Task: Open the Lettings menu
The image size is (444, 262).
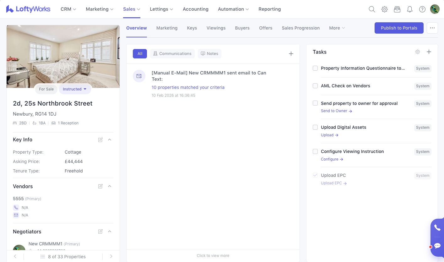Action: [x=161, y=9]
